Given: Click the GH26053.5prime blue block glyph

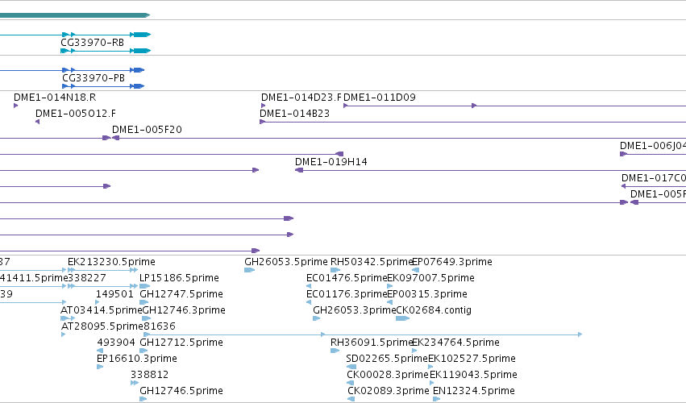Looking at the screenshot, I should (249, 270).
